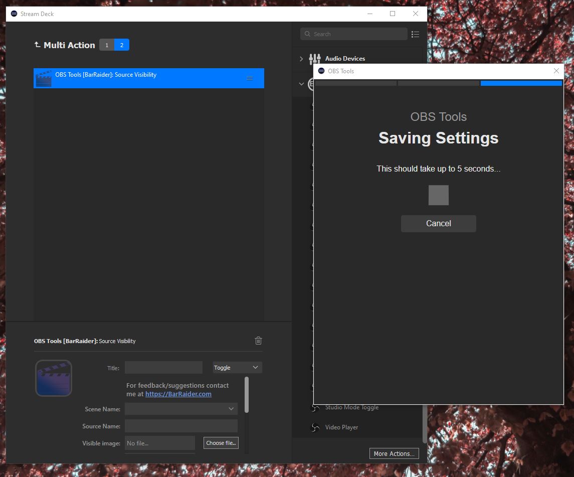Image resolution: width=574 pixels, height=477 pixels.
Task: Collapse the OBS Tools category chevron
Action: pyautogui.click(x=301, y=84)
